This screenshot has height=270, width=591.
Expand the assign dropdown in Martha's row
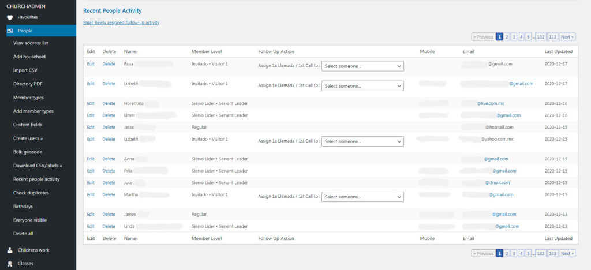click(x=362, y=197)
